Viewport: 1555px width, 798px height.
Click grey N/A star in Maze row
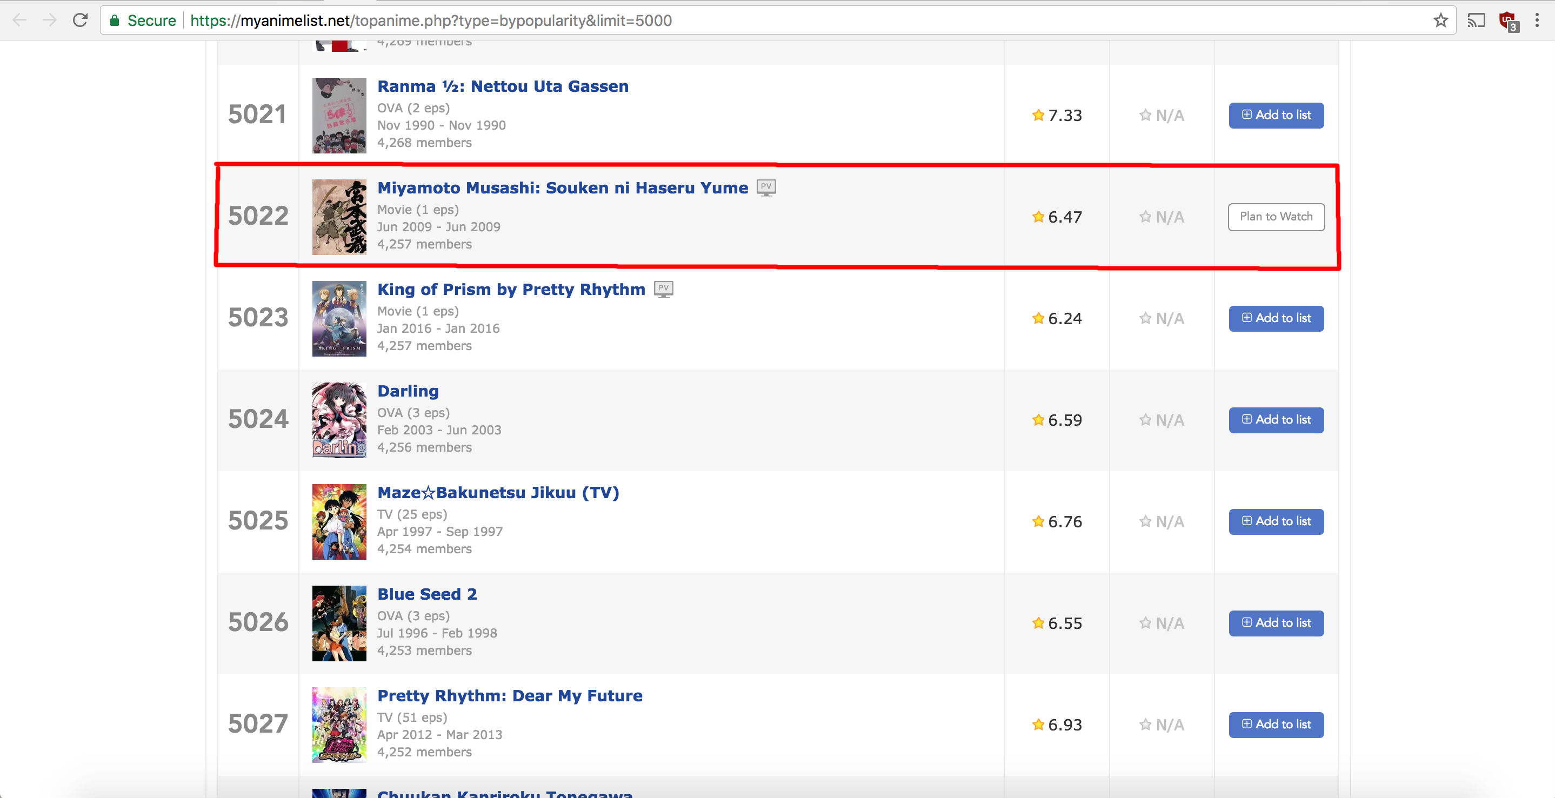[1145, 521]
